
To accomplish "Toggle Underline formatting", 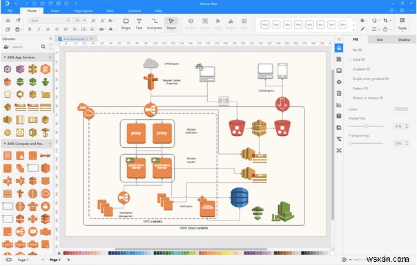I will pyautogui.click(x=48, y=29).
